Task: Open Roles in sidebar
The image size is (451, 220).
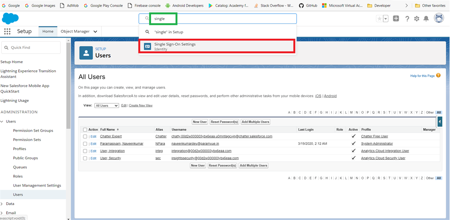Action: (x=18, y=177)
